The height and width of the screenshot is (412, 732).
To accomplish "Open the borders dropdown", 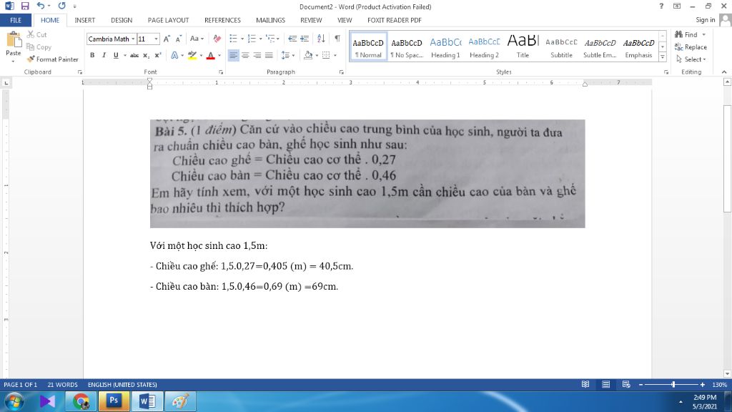I will (x=335, y=56).
